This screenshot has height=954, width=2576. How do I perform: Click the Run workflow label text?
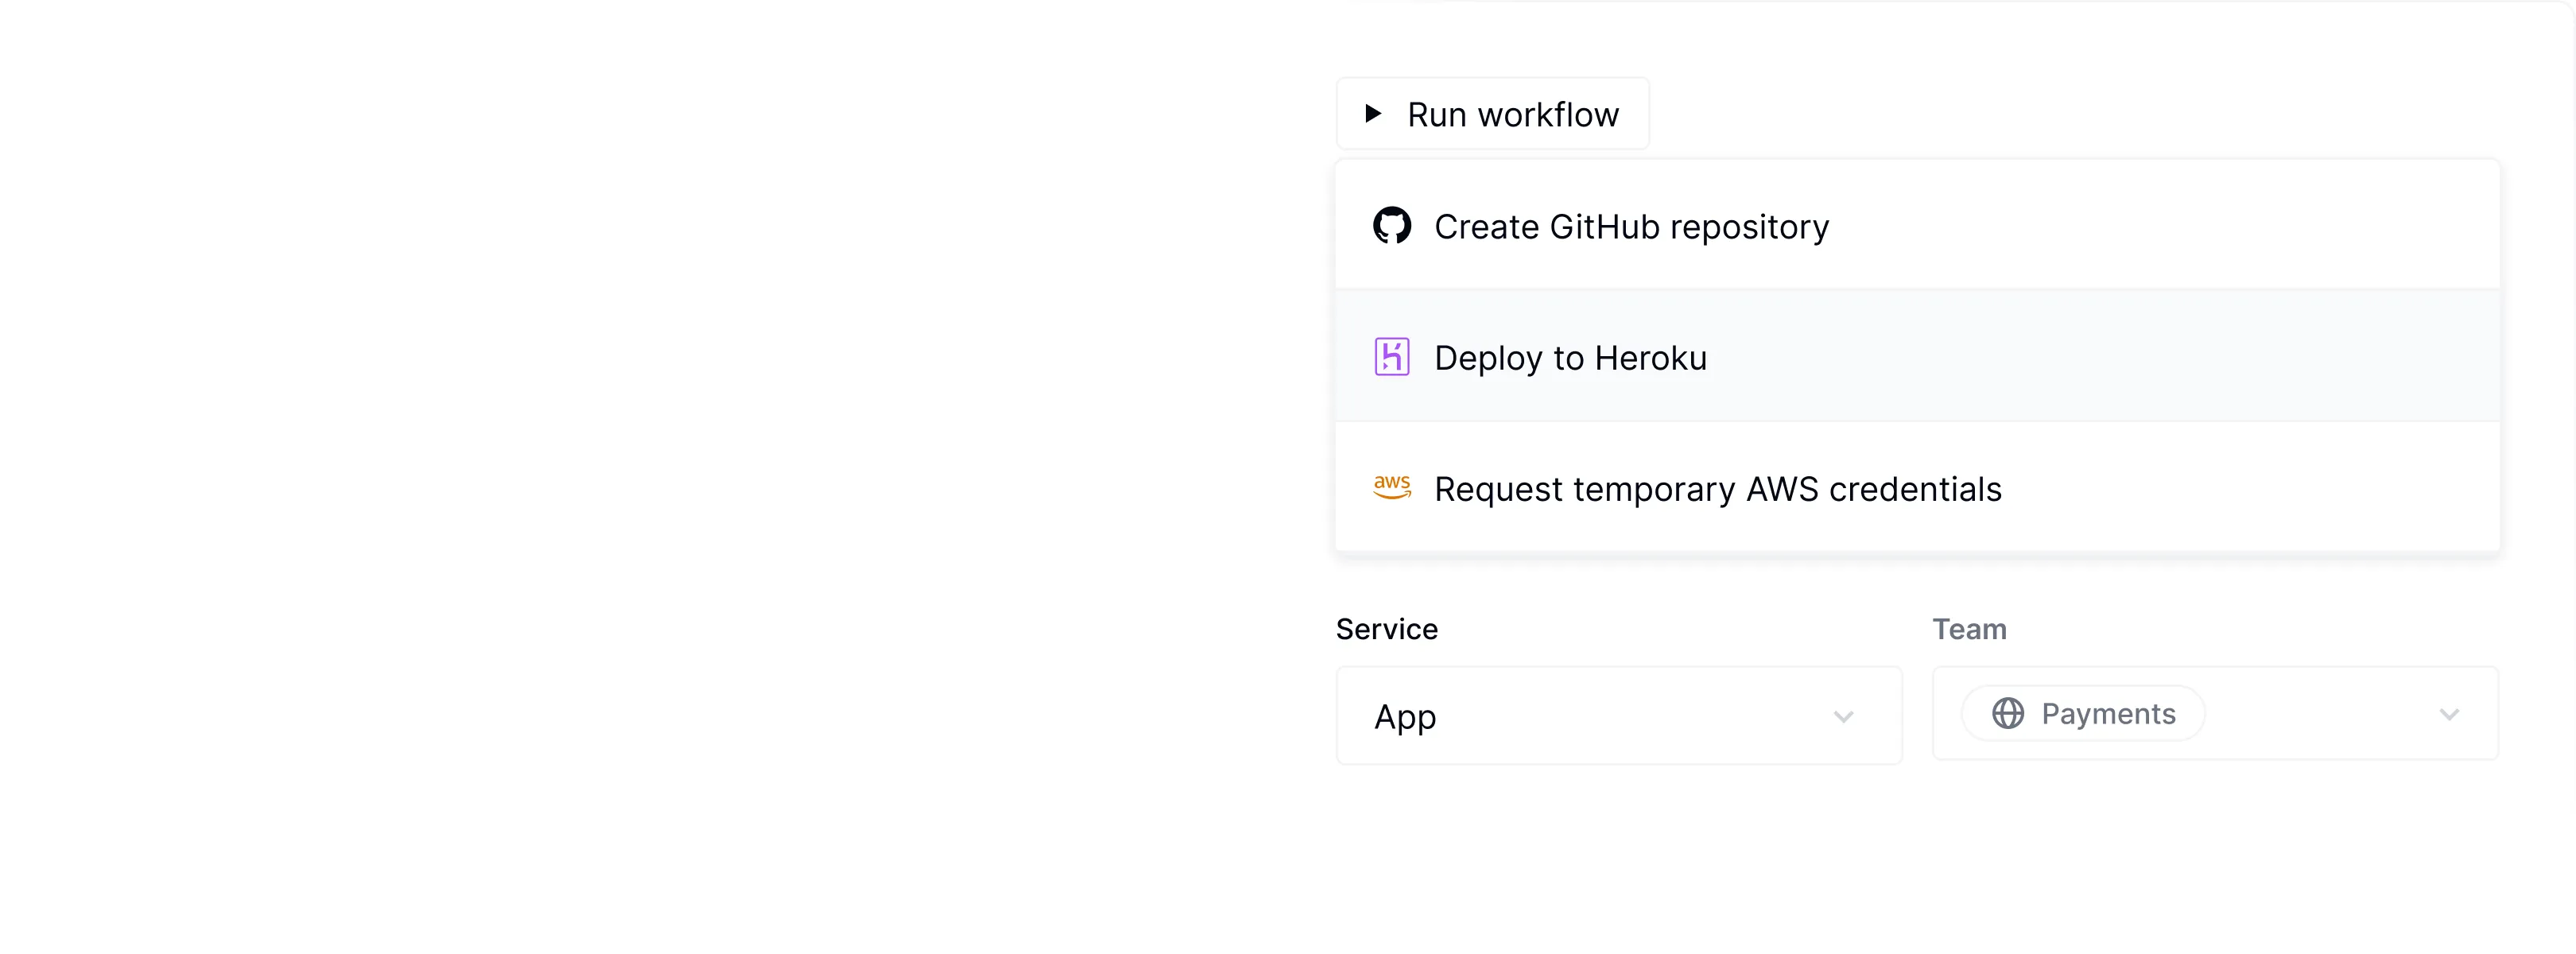[x=1512, y=115]
